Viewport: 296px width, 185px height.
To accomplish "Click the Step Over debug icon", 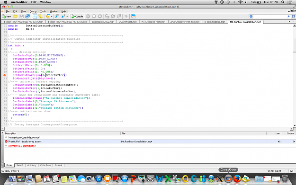I will coord(113,17).
